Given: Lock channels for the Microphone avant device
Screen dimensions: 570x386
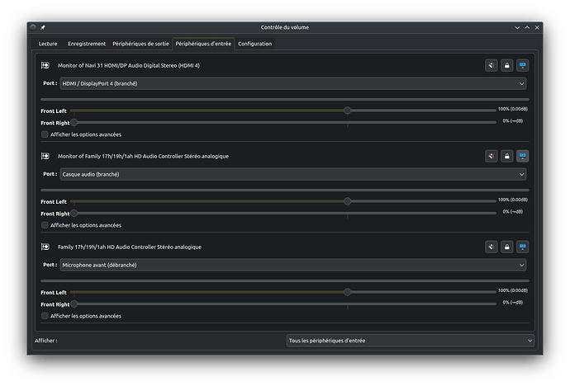Looking at the screenshot, I should 506,247.
